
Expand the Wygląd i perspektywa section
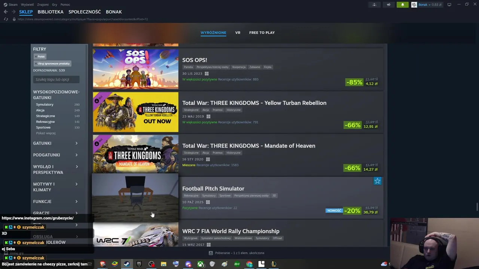pos(55,170)
